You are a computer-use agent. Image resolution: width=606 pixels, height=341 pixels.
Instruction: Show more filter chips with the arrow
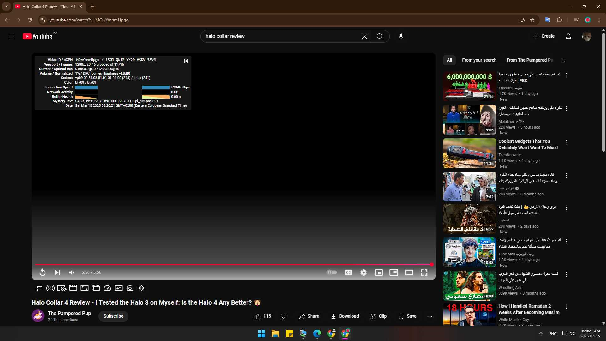click(564, 61)
